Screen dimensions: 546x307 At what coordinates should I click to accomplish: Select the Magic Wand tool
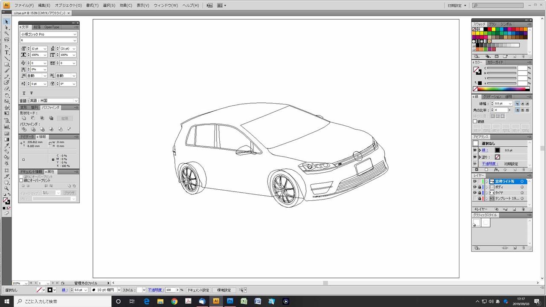coord(7,33)
